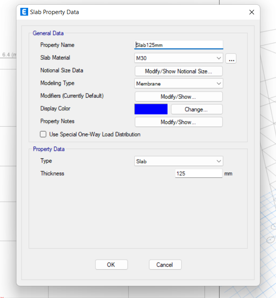Click the ETABS icon in title bar
276x298 pixels.
[x=24, y=12]
